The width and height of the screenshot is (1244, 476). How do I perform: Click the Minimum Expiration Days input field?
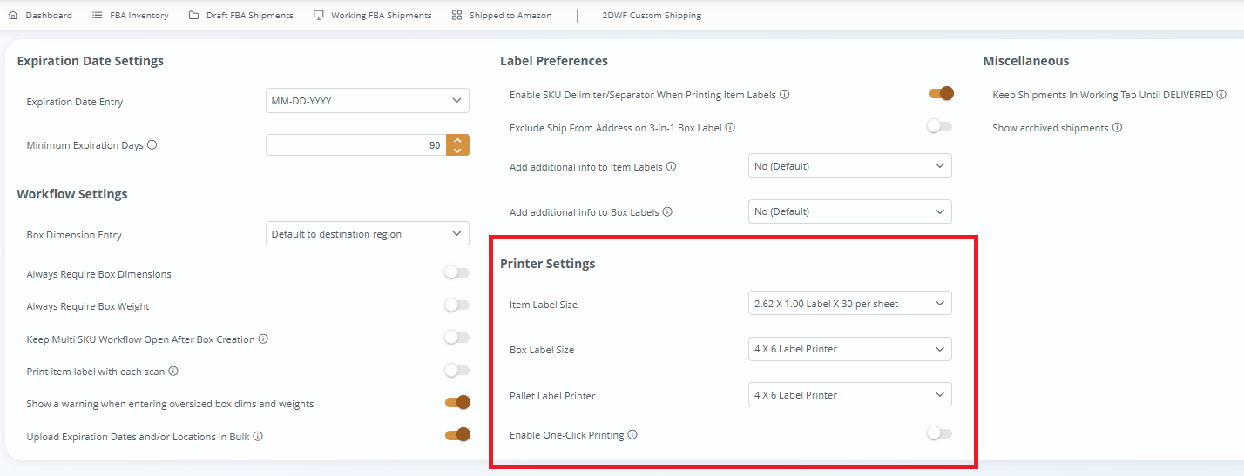355,145
